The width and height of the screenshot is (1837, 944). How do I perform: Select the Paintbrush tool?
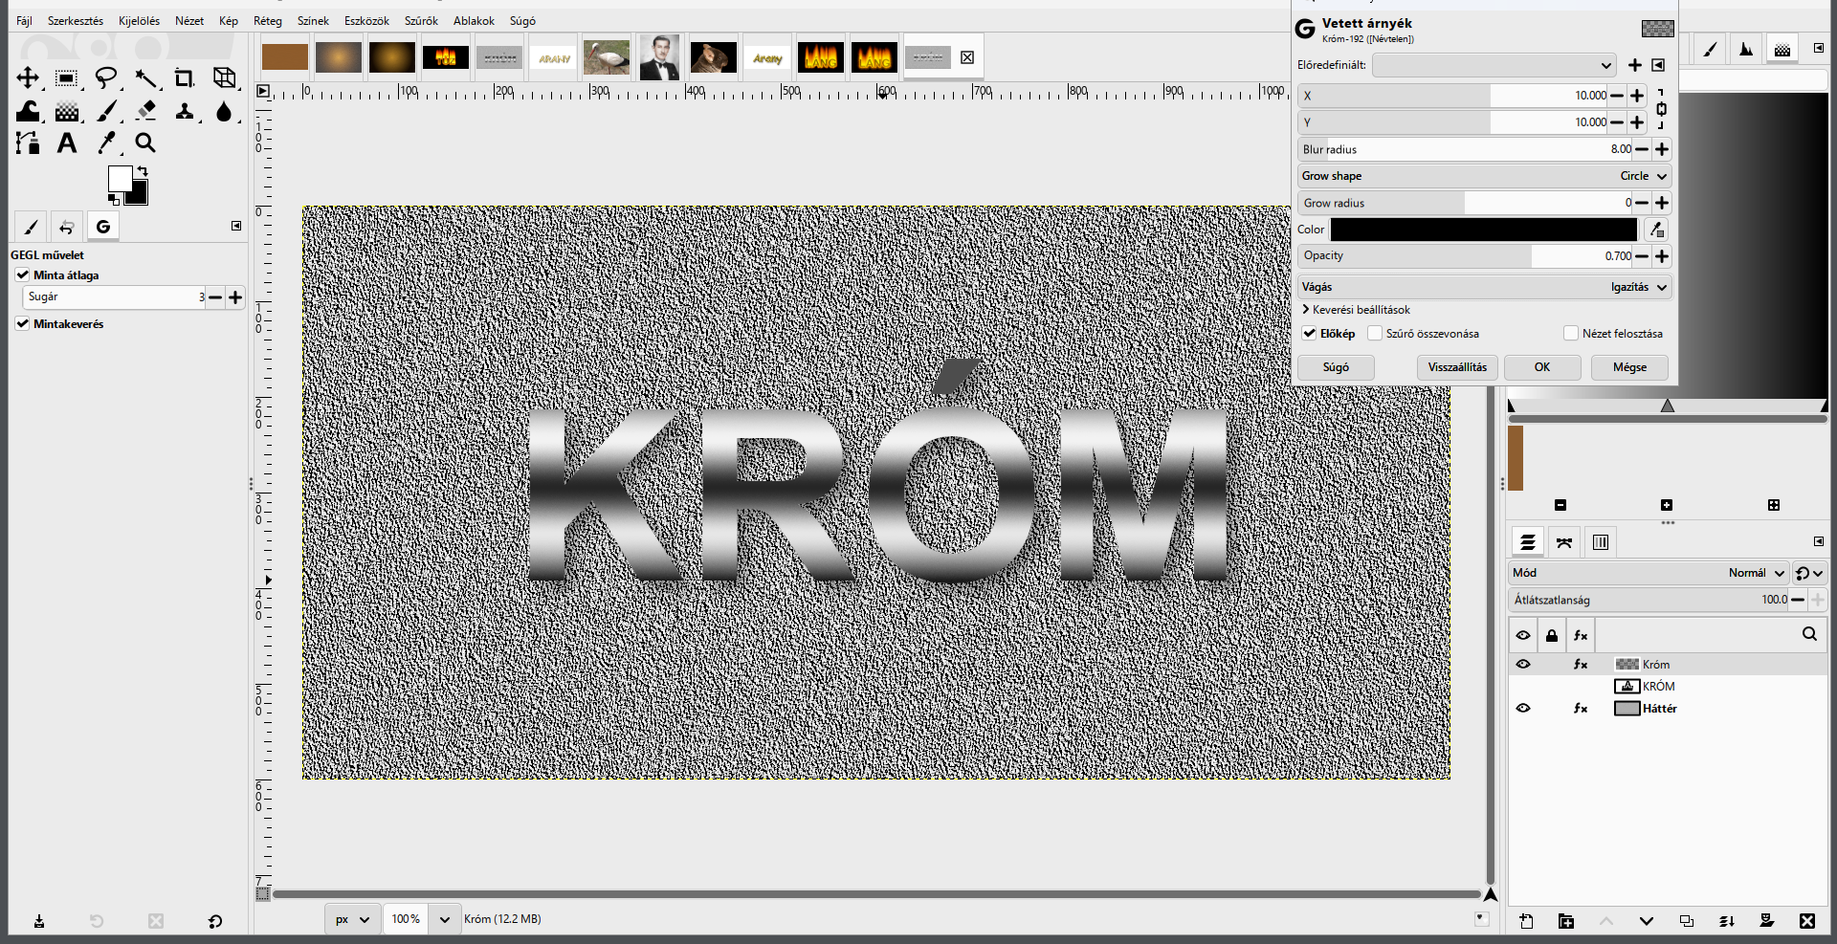(x=106, y=111)
